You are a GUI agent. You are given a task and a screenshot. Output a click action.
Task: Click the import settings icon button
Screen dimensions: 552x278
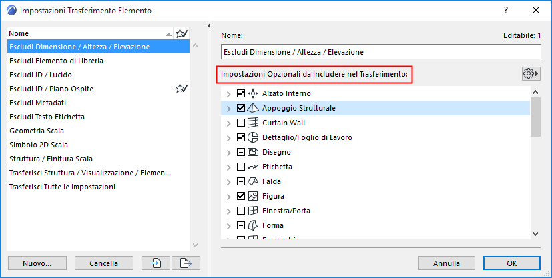tap(157, 263)
